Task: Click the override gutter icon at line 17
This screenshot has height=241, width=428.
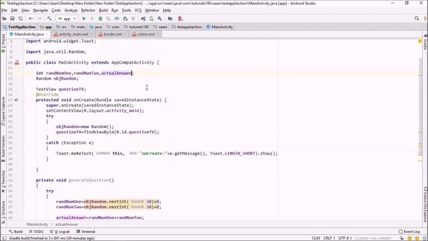Action: pos(16,100)
